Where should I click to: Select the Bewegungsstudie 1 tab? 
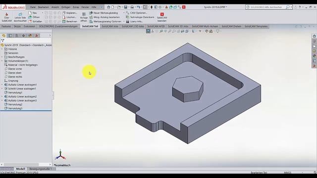[41, 169]
